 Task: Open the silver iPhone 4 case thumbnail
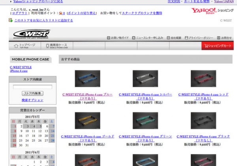coord(145,78)
